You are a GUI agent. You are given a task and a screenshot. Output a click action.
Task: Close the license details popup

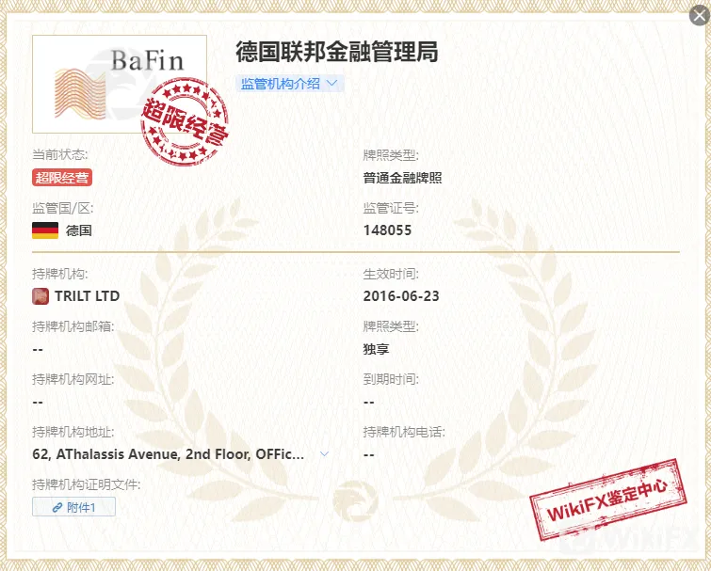coord(700,16)
